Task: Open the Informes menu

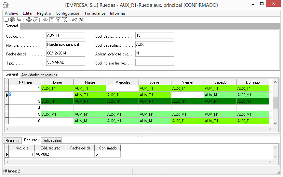Action: tap(117, 13)
